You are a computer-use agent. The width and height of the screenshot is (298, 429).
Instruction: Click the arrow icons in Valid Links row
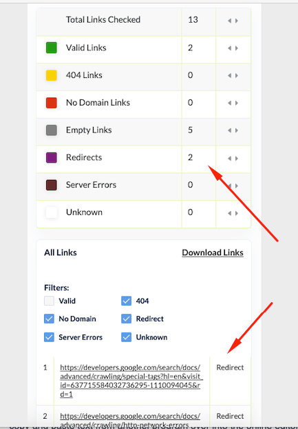click(233, 48)
